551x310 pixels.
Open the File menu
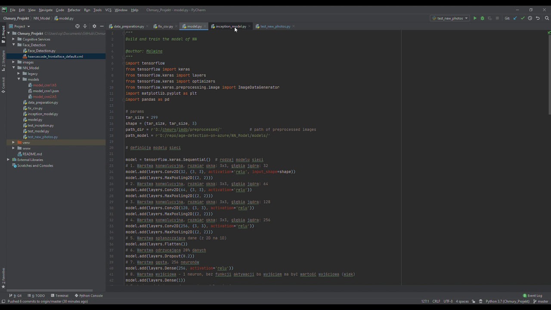click(x=12, y=10)
